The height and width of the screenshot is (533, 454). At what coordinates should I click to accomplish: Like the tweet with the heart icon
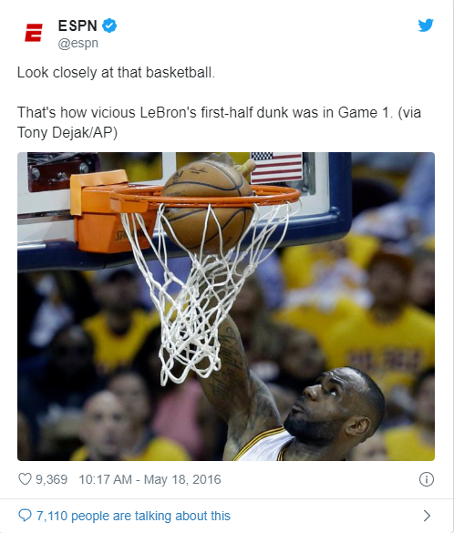(x=25, y=479)
